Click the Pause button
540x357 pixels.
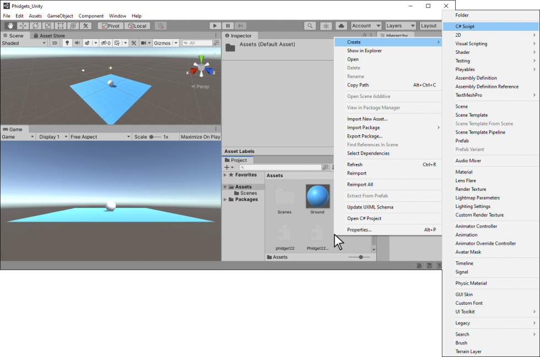click(x=228, y=26)
